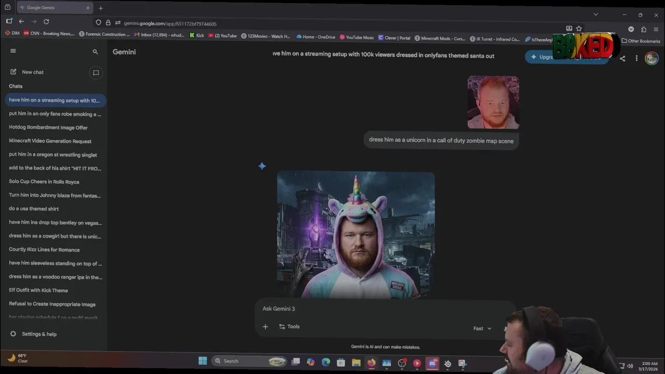The height and width of the screenshot is (374, 665).
Task: Bookmark this page with star icon
Action: [x=579, y=29]
